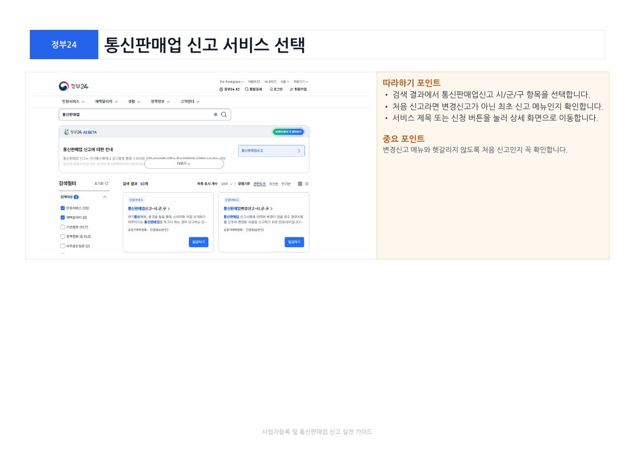
Task: Open 고객센터 menu
Action: (189, 102)
